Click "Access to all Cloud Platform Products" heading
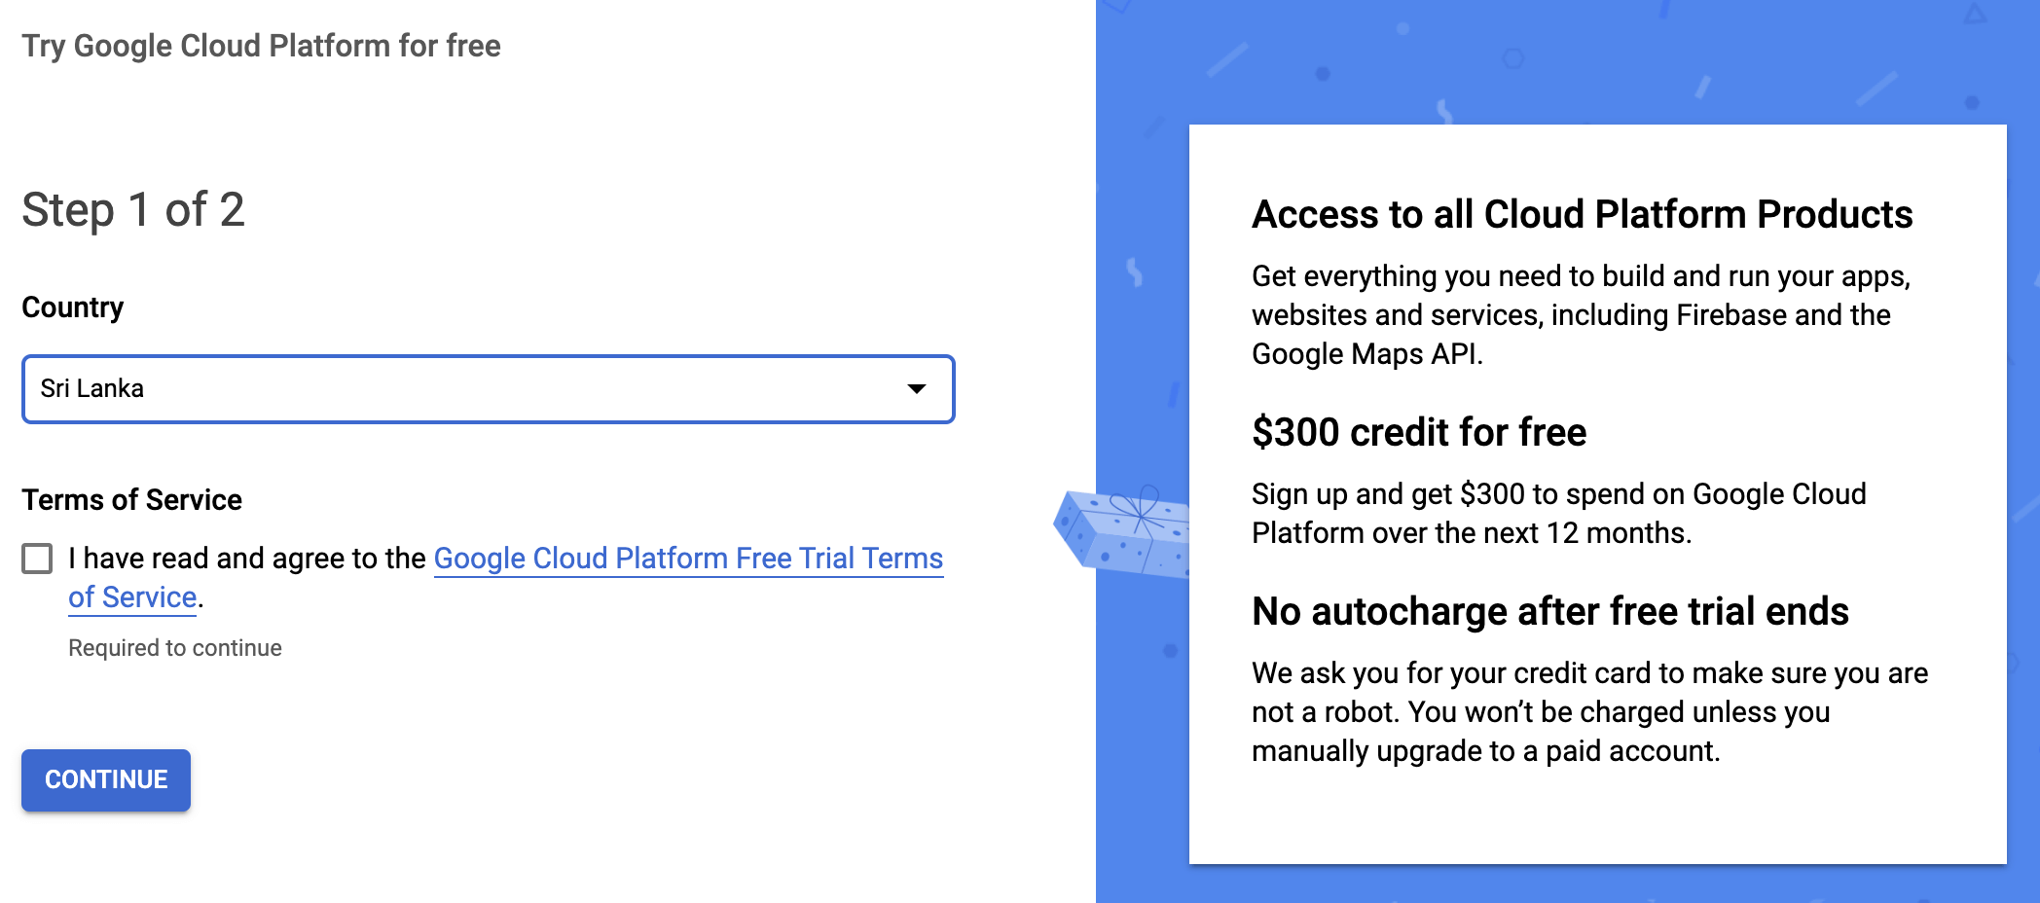2040x903 pixels. coord(1583,214)
